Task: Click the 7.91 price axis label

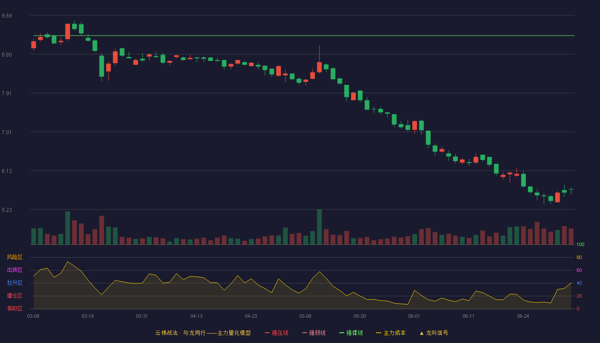Action: pyautogui.click(x=7, y=93)
